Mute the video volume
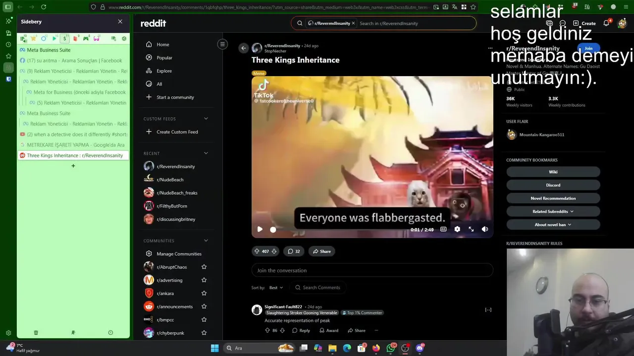Image resolution: width=634 pixels, height=356 pixels. 485,229
